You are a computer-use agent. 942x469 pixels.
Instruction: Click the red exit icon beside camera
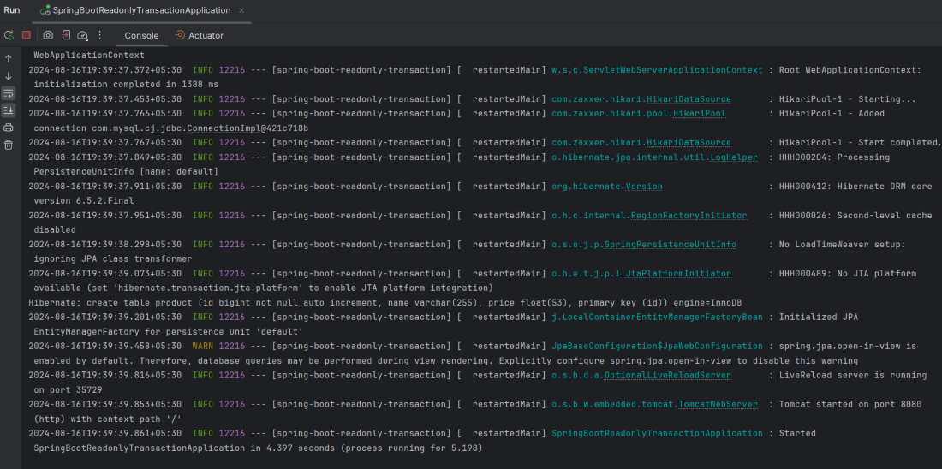[x=66, y=35]
